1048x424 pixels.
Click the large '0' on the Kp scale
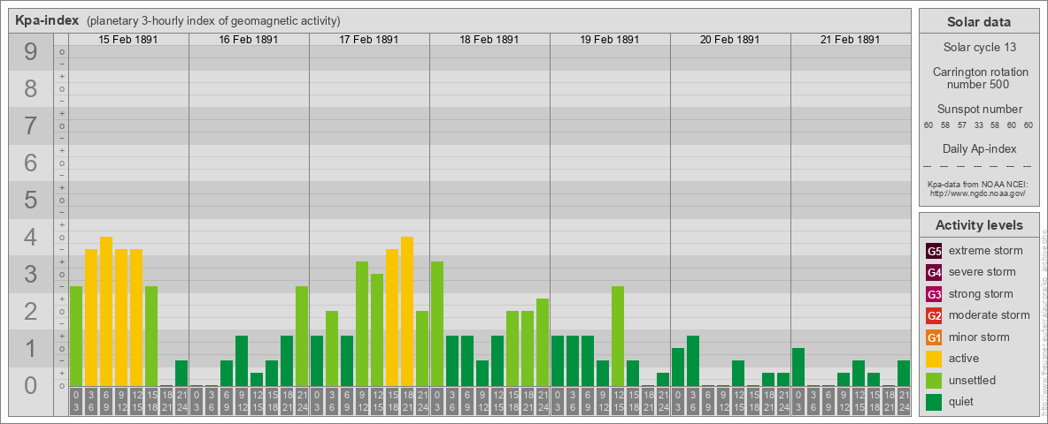[x=30, y=385]
